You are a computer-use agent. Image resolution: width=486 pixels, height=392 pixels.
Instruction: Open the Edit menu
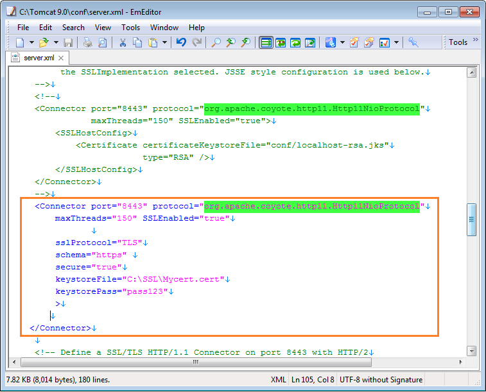click(x=46, y=28)
